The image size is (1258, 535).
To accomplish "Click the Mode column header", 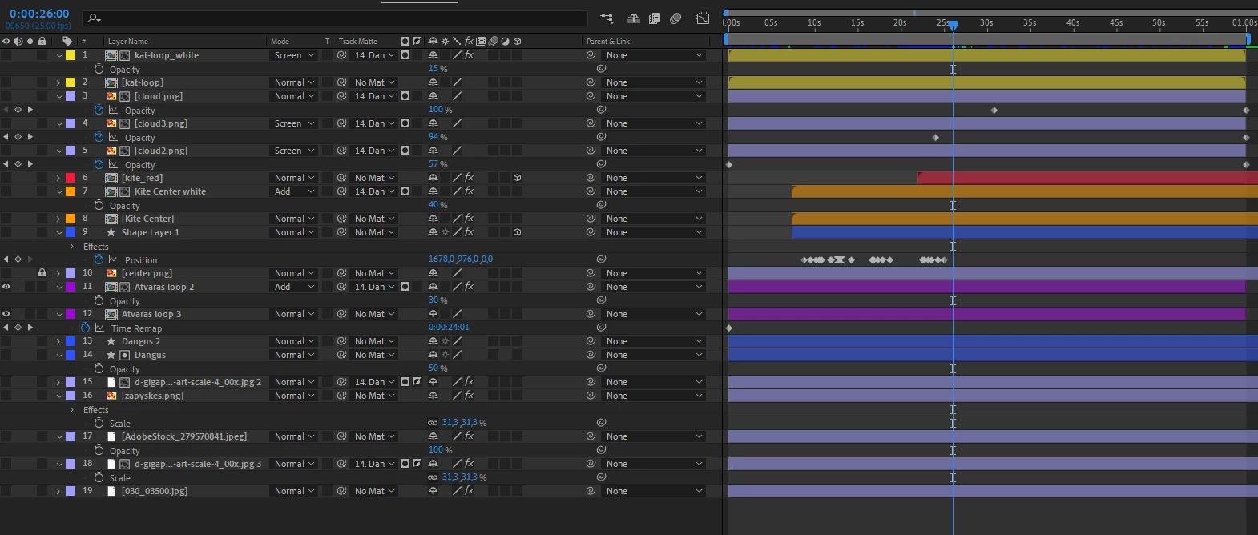I will click(x=280, y=41).
